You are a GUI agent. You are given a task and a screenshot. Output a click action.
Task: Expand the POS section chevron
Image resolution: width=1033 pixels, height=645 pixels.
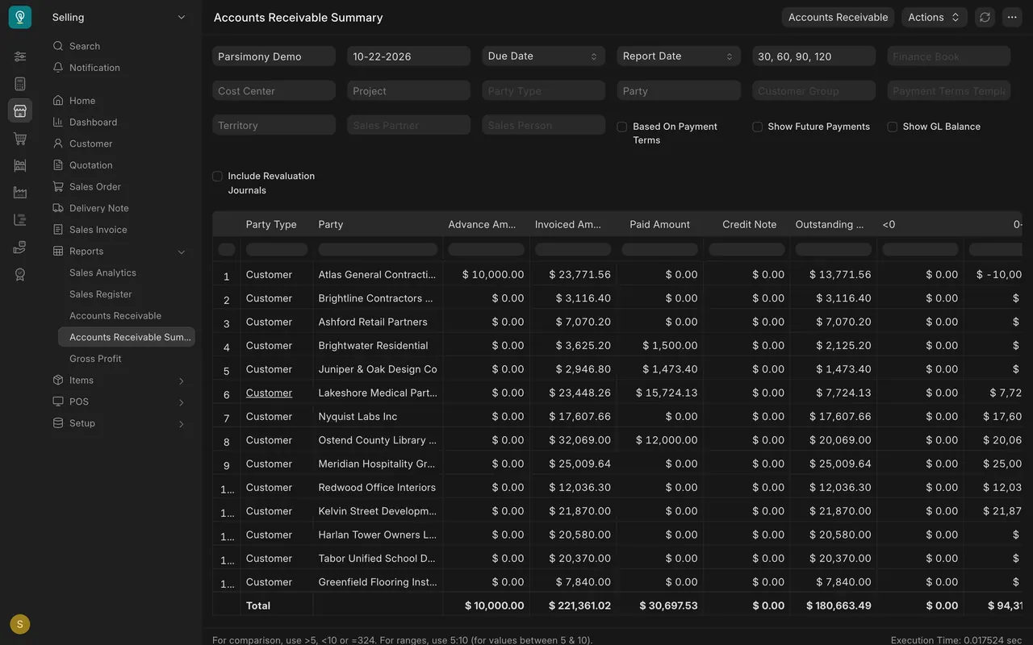(x=182, y=402)
